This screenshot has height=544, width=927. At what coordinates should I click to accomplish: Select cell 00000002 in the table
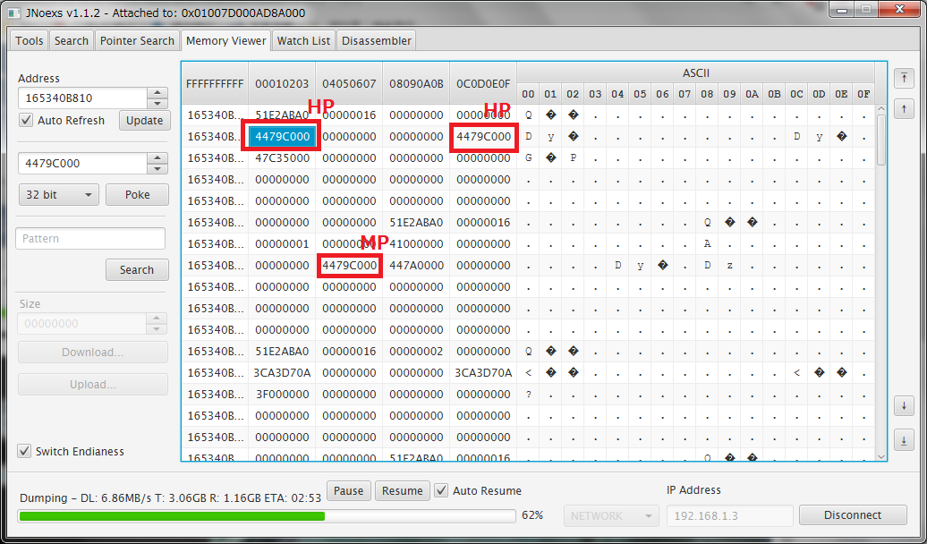tap(416, 352)
